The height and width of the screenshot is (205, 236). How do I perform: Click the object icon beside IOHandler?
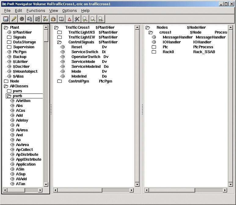[x=154, y=42]
